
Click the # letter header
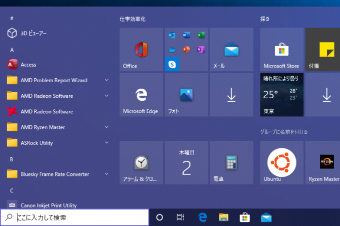point(11,19)
